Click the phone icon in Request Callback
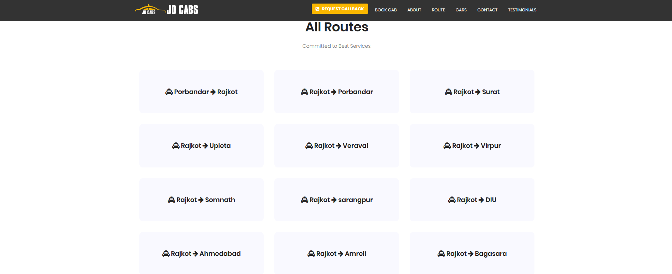 click(x=317, y=9)
